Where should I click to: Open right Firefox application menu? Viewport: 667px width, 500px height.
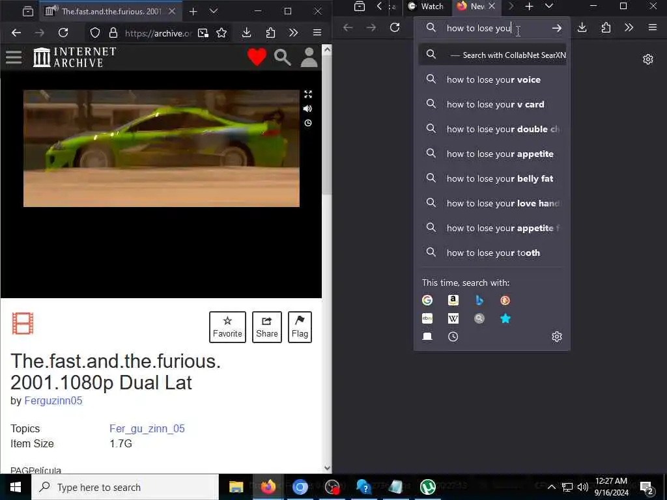click(x=653, y=27)
